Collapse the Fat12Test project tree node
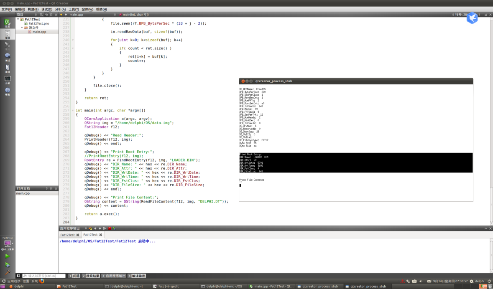Viewport: 493px width, 289px height. (18, 19)
